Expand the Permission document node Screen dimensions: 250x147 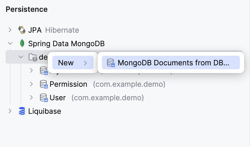(32, 84)
